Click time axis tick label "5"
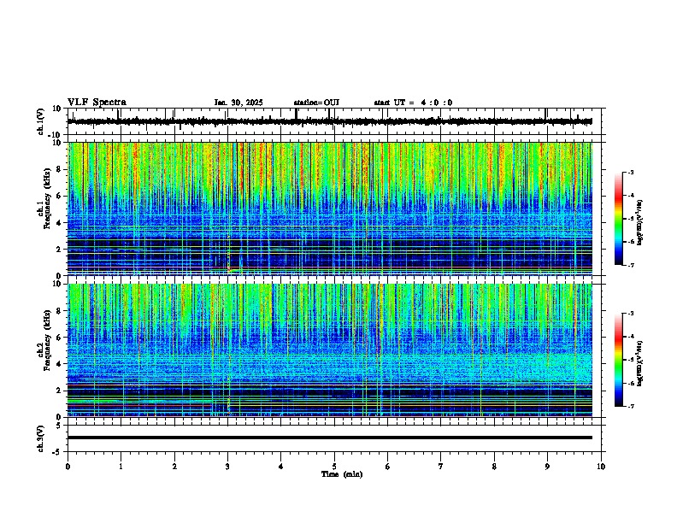Image resolution: width=677 pixels, height=523 pixels. 334,467
